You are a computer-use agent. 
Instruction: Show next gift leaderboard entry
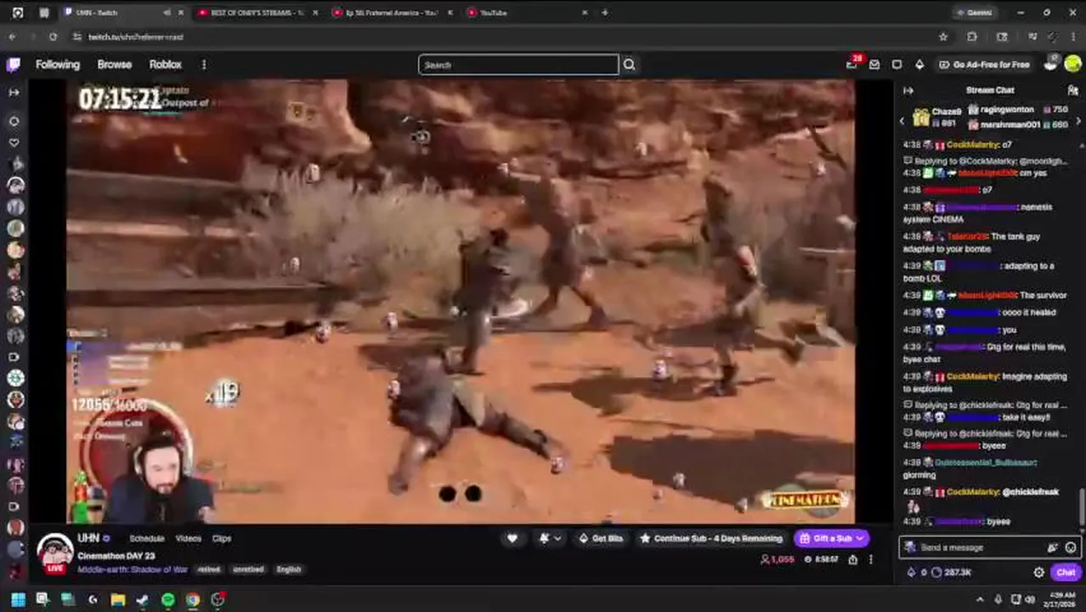coord(1078,122)
